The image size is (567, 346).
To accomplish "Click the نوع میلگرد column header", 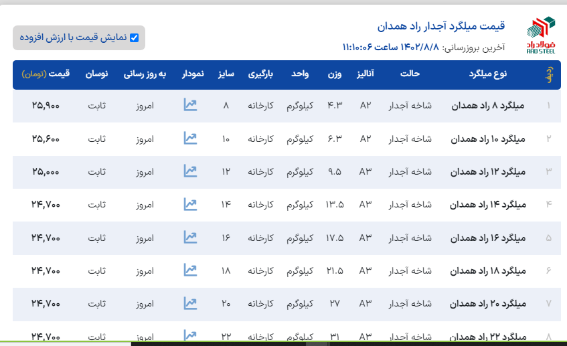I will pyautogui.click(x=493, y=74).
